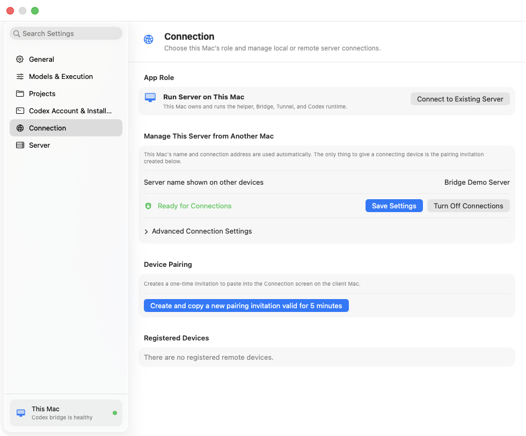
Task: Click the Models & Execution sliders icon
Action: (20, 77)
